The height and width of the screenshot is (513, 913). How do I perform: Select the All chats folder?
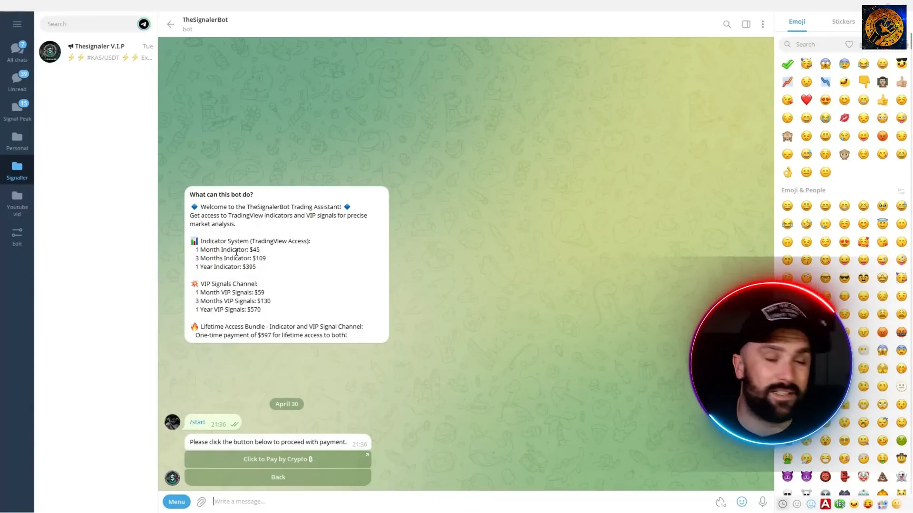click(x=17, y=52)
